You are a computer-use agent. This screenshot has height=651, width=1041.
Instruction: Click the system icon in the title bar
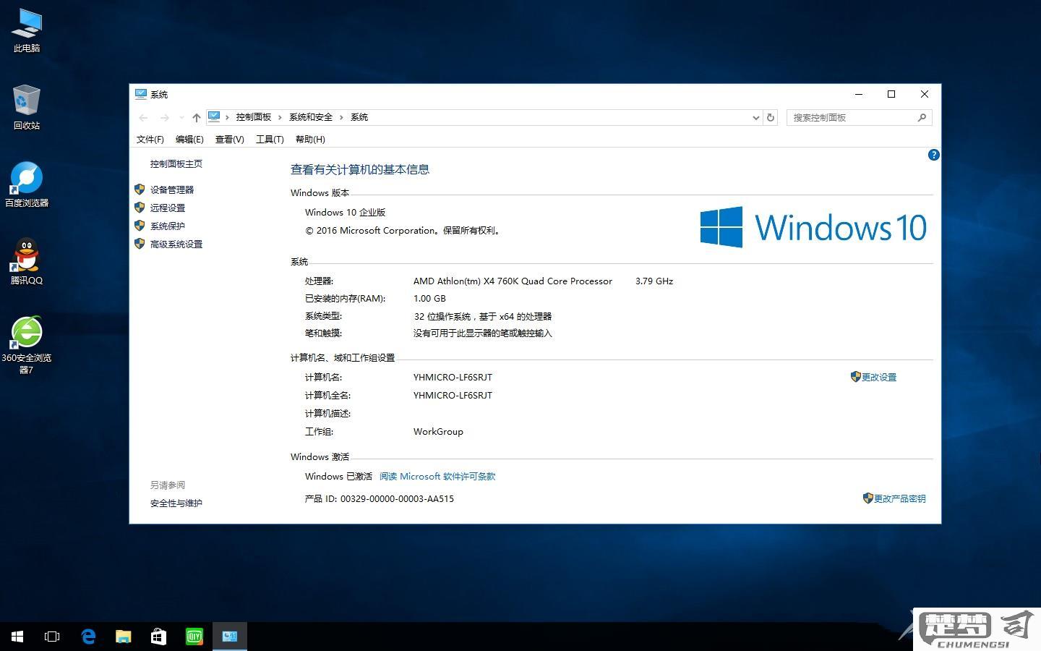(x=141, y=94)
